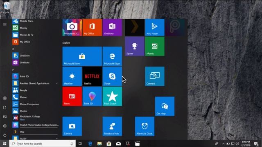The image size is (262, 147).
Task: Launch the Paint 3D tile
Action: point(92,96)
